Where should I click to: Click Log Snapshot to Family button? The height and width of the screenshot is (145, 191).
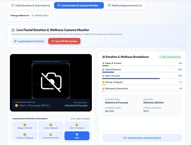pos(29,41)
